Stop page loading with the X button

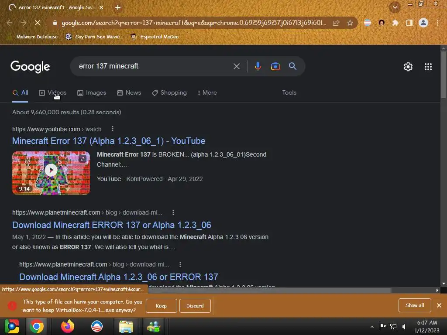pyautogui.click(x=38, y=23)
